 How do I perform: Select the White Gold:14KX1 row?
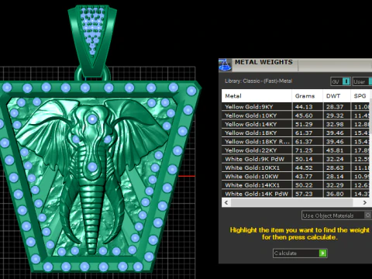[296, 185]
